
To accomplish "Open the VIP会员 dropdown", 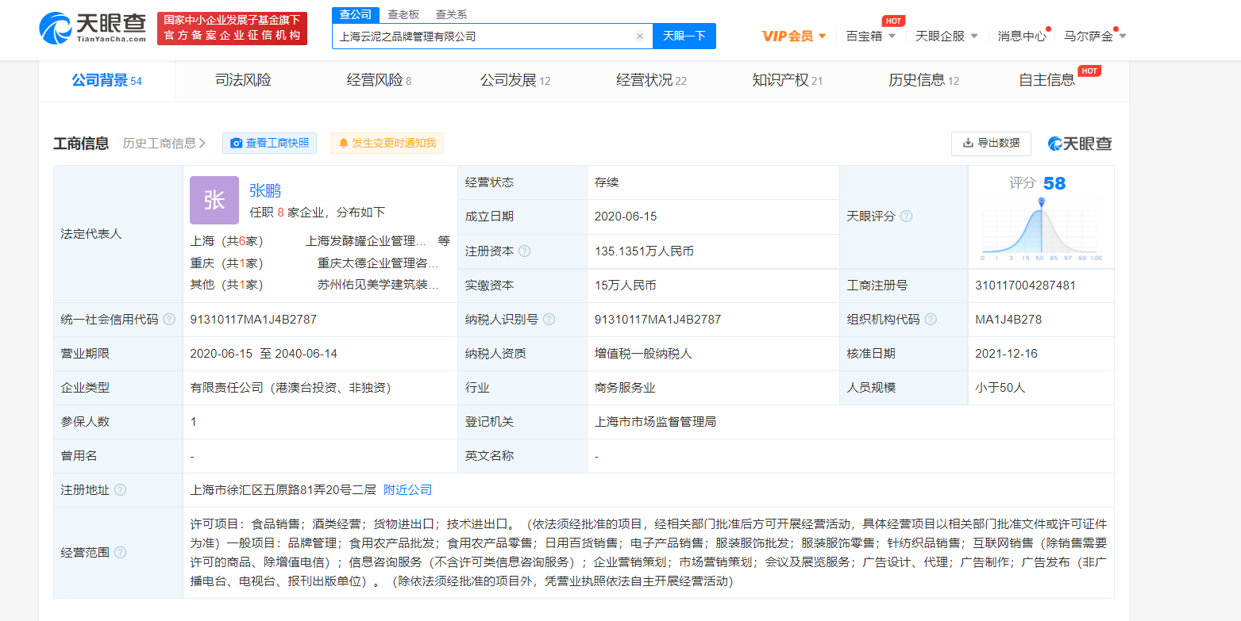I will click(794, 36).
